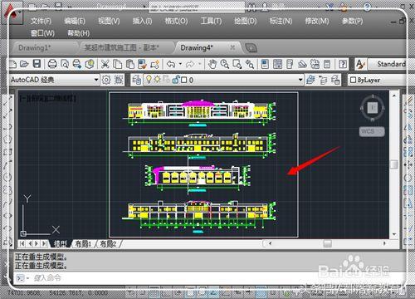Click the Copy icon in the toolbar
Image resolution: width=415 pixels, height=299 pixels.
coord(118,64)
